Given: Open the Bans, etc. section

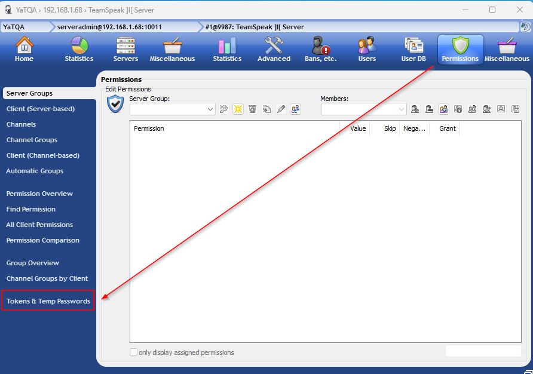Looking at the screenshot, I should click(321, 49).
